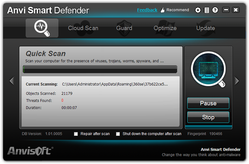Open the Feedback link
This screenshot has height=164, width=249.
(x=147, y=10)
